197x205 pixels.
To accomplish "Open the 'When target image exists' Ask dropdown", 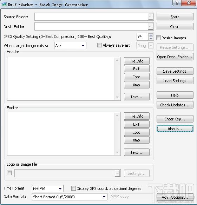I will 70,46.
